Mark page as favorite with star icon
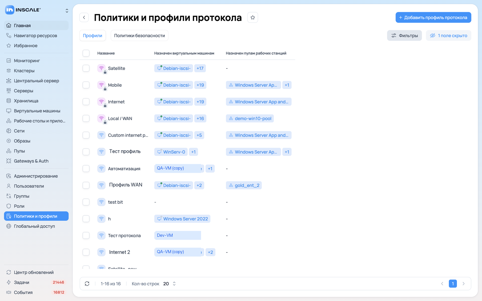The height and width of the screenshot is (301, 482). [x=253, y=17]
